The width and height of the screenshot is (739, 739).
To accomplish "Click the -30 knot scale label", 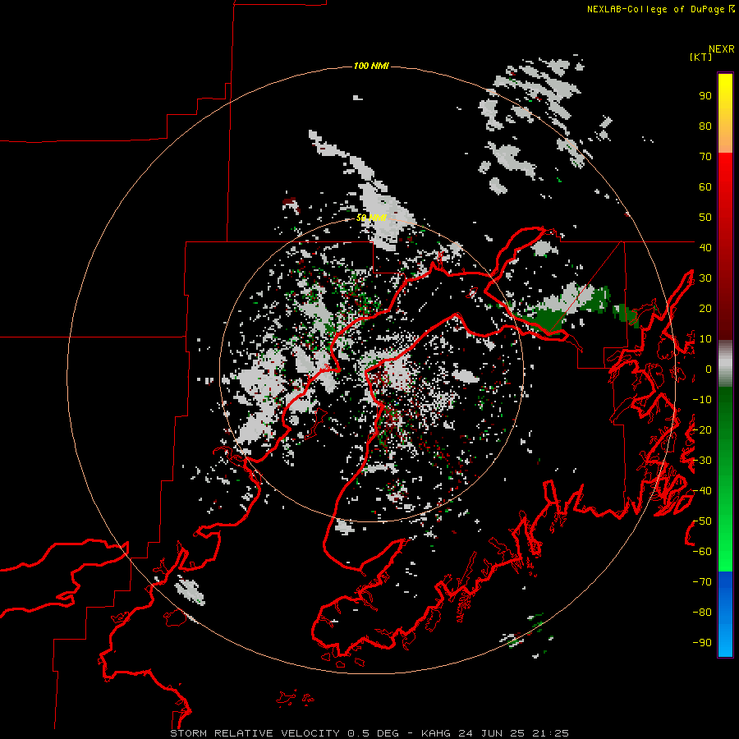I will [702, 461].
